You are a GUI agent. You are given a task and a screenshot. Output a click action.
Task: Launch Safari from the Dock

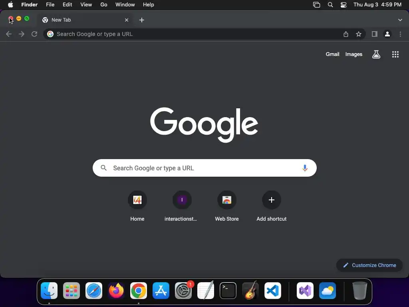[x=94, y=291]
